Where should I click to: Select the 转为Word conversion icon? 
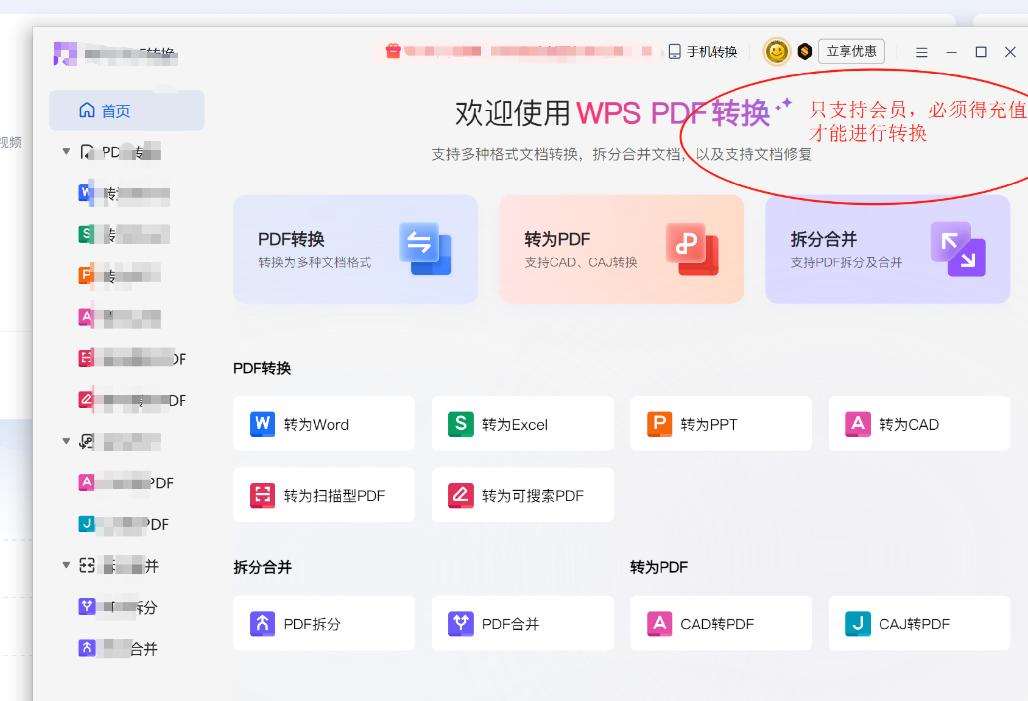(x=262, y=424)
